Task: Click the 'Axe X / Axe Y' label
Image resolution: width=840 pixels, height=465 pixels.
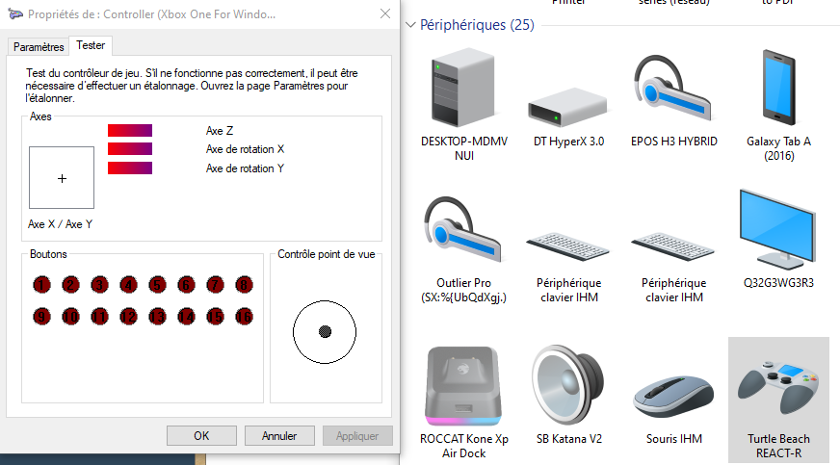Action: (x=60, y=224)
